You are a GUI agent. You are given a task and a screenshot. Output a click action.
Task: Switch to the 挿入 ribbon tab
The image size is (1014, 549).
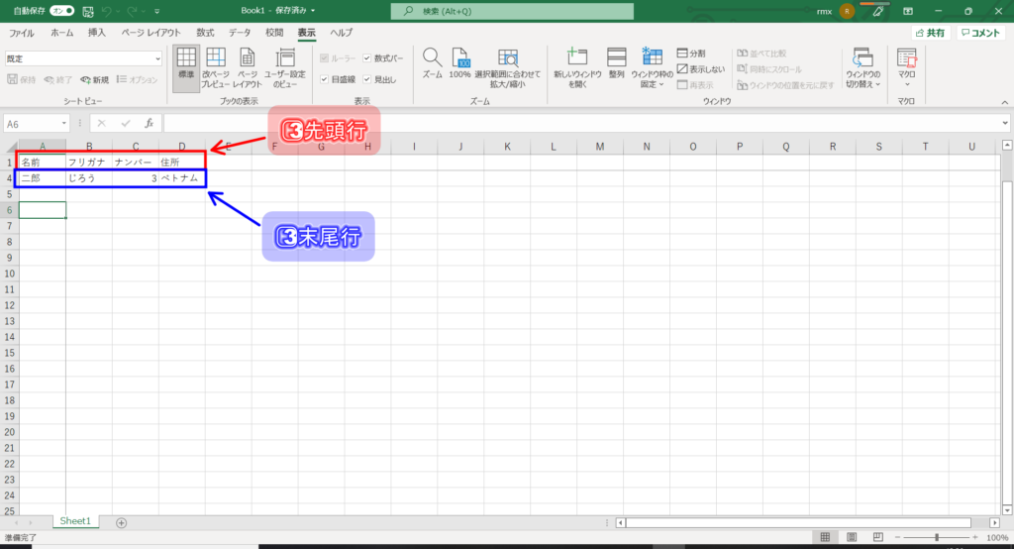click(x=96, y=33)
